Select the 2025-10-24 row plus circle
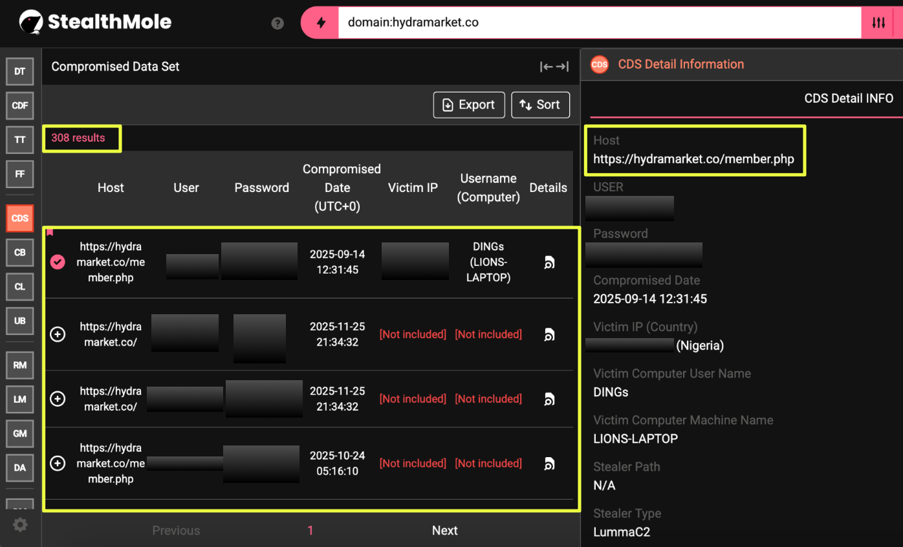Viewport: 903px width, 547px height. [x=58, y=463]
